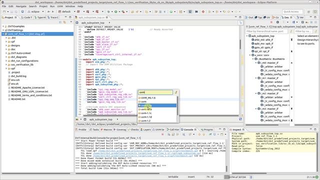Viewport: 320px width, 180px height.
Task: Click the Quick Access search field
Action: tap(292, 11)
